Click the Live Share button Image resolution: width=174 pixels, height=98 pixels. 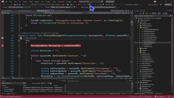153,5
